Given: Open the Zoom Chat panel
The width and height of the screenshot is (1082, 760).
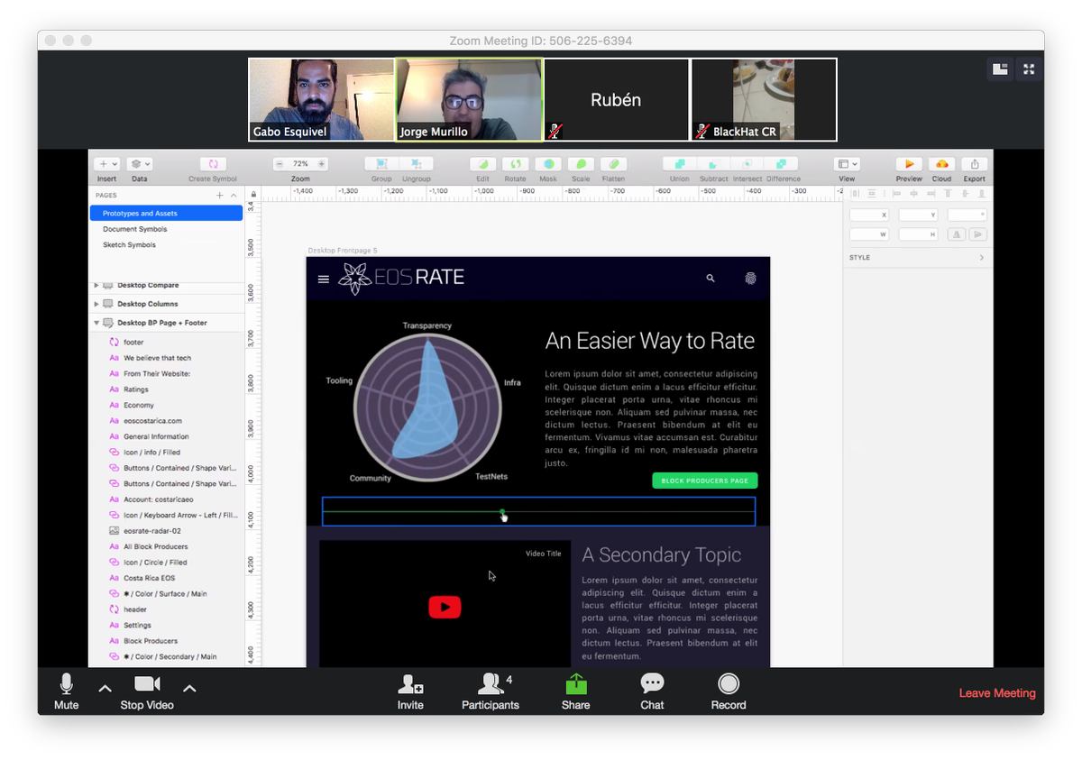Looking at the screenshot, I should tap(652, 691).
